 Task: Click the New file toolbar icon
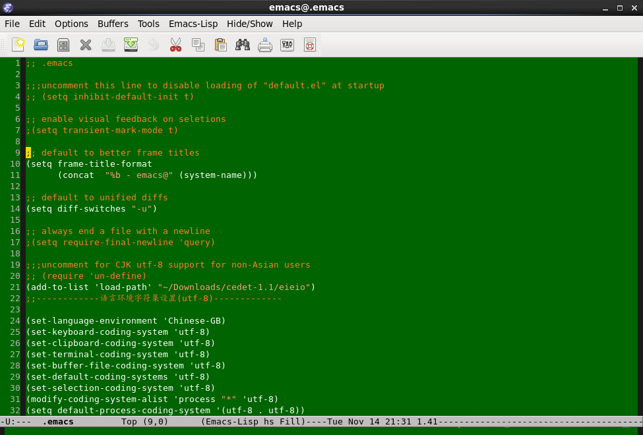[x=18, y=45]
